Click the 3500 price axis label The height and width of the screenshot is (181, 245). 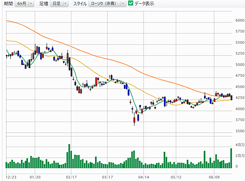[x=240, y=131]
